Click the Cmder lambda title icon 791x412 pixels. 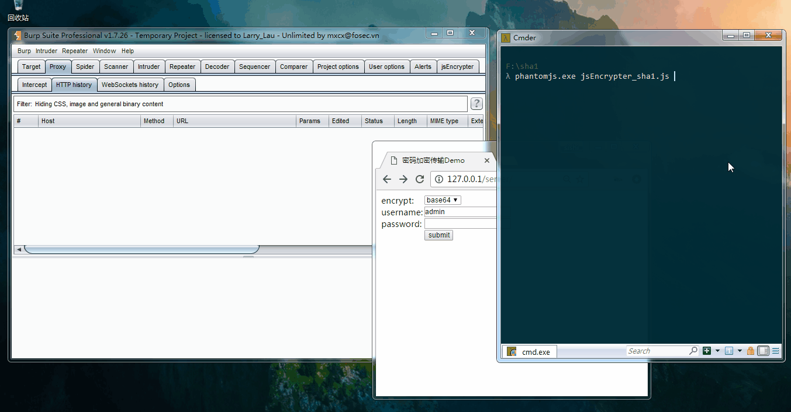[x=506, y=37]
